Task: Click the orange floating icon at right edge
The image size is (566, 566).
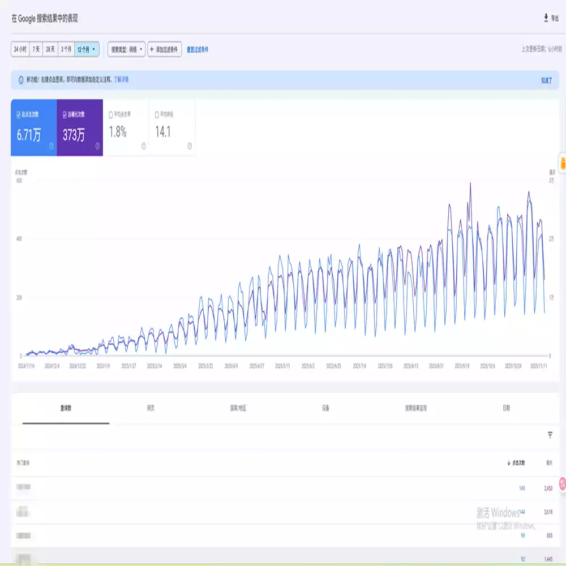Action: [x=563, y=164]
